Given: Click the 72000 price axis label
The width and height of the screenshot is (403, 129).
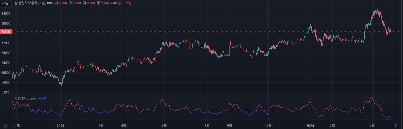Looking at the screenshot, I should [6, 43].
